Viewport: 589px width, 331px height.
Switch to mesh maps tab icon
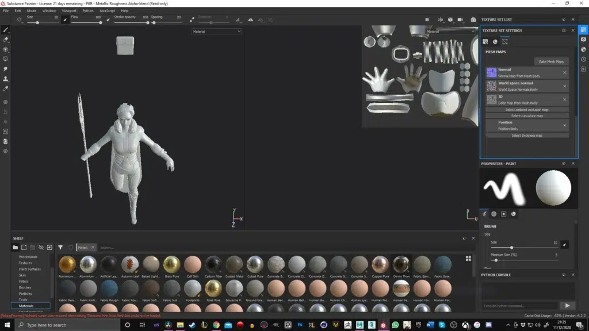(x=505, y=41)
